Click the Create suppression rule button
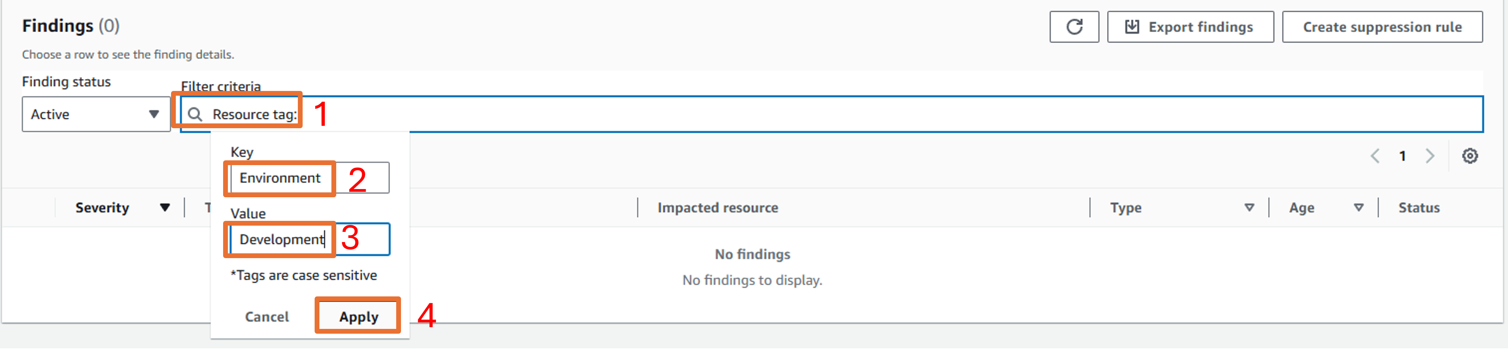This screenshot has height=360, width=1508. point(1382,27)
